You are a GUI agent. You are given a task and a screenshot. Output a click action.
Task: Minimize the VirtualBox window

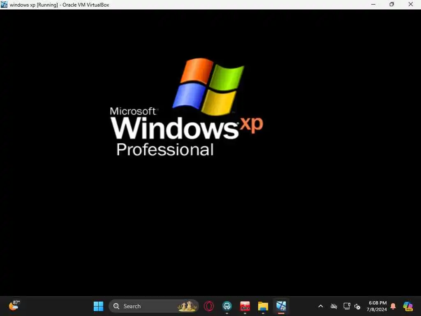373,4
